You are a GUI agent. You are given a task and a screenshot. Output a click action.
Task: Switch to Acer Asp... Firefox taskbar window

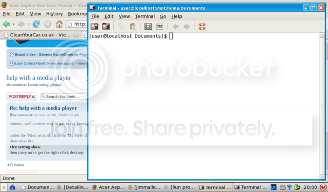click(108, 187)
